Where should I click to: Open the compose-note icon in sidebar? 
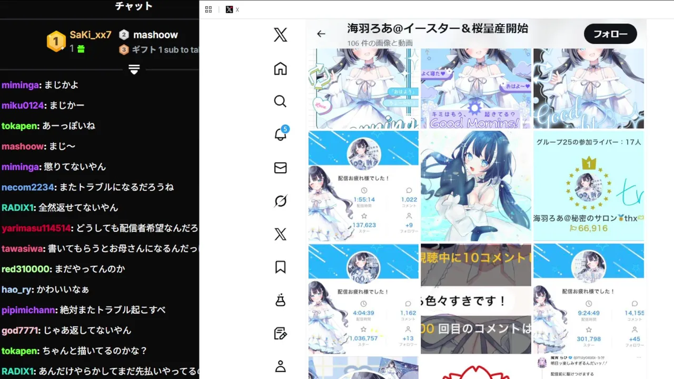point(281,333)
